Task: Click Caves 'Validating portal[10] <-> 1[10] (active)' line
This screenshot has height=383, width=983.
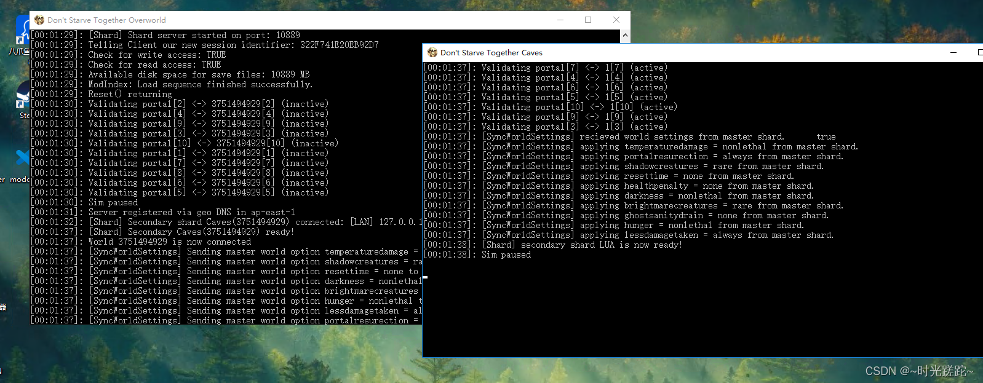Action: click(x=551, y=107)
